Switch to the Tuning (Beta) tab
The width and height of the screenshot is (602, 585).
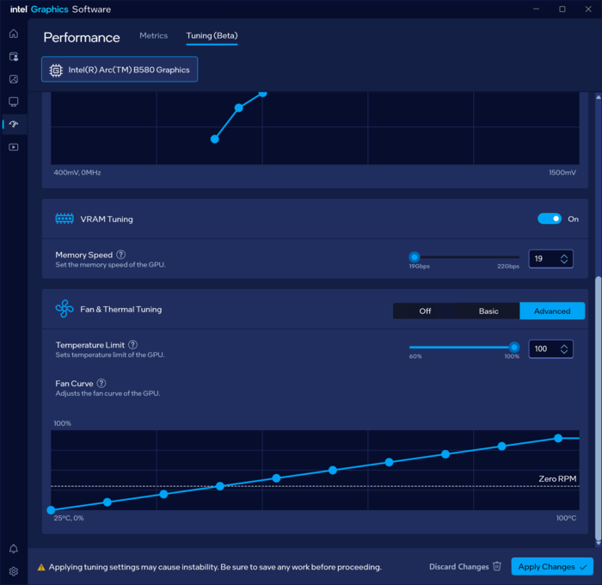tap(212, 36)
